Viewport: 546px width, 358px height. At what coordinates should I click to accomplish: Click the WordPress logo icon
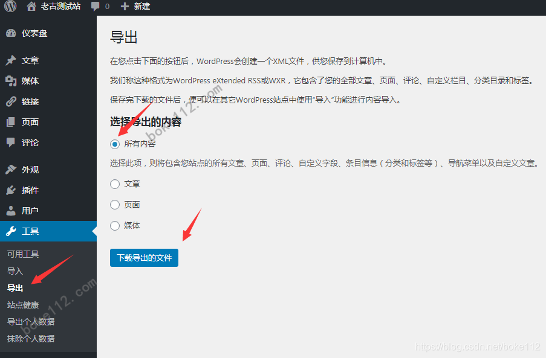coord(10,6)
